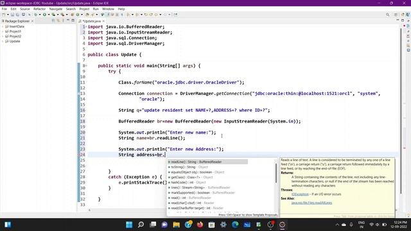Screen dimensions: 411x231
Task: Open the Run button dropdown arrow
Action: (49, 15)
